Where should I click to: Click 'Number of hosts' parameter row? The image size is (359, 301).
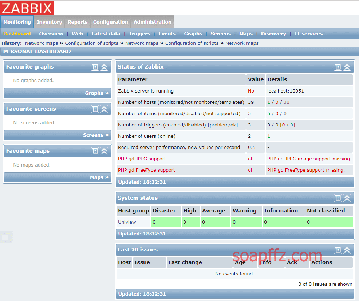235,102
